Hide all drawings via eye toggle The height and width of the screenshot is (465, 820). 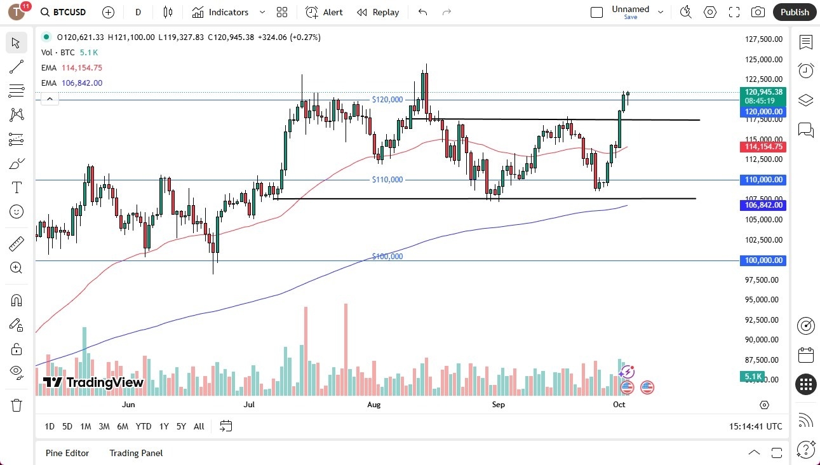(x=17, y=372)
